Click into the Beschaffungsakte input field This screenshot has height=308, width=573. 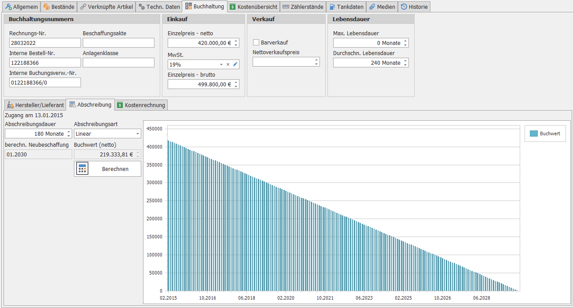[118, 43]
